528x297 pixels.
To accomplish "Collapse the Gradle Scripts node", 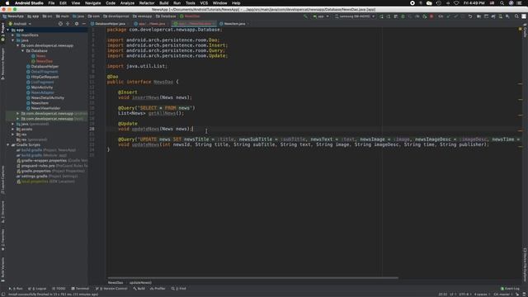I will (8, 145).
